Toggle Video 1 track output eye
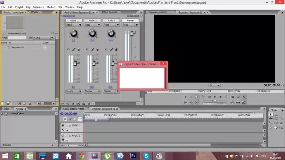 pos(63,126)
